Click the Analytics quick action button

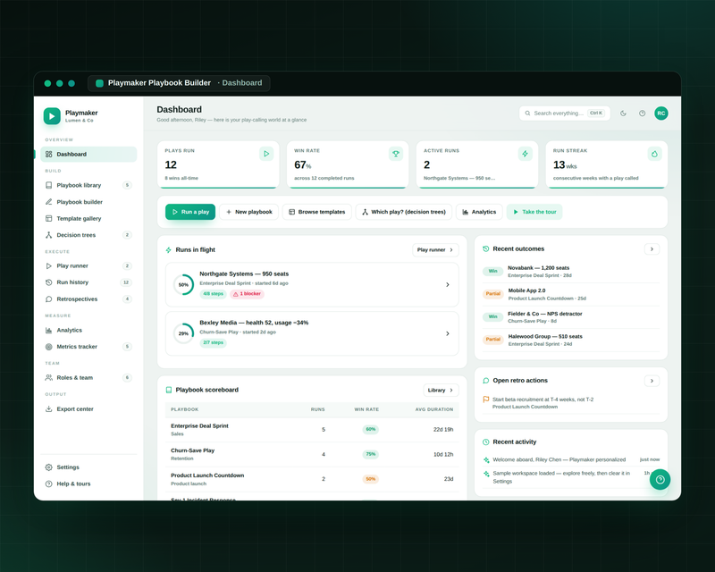point(479,212)
